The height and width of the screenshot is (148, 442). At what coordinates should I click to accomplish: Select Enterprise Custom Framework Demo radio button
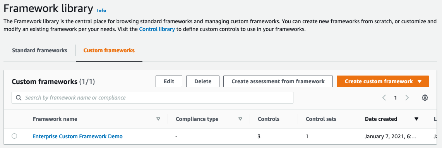click(14, 136)
